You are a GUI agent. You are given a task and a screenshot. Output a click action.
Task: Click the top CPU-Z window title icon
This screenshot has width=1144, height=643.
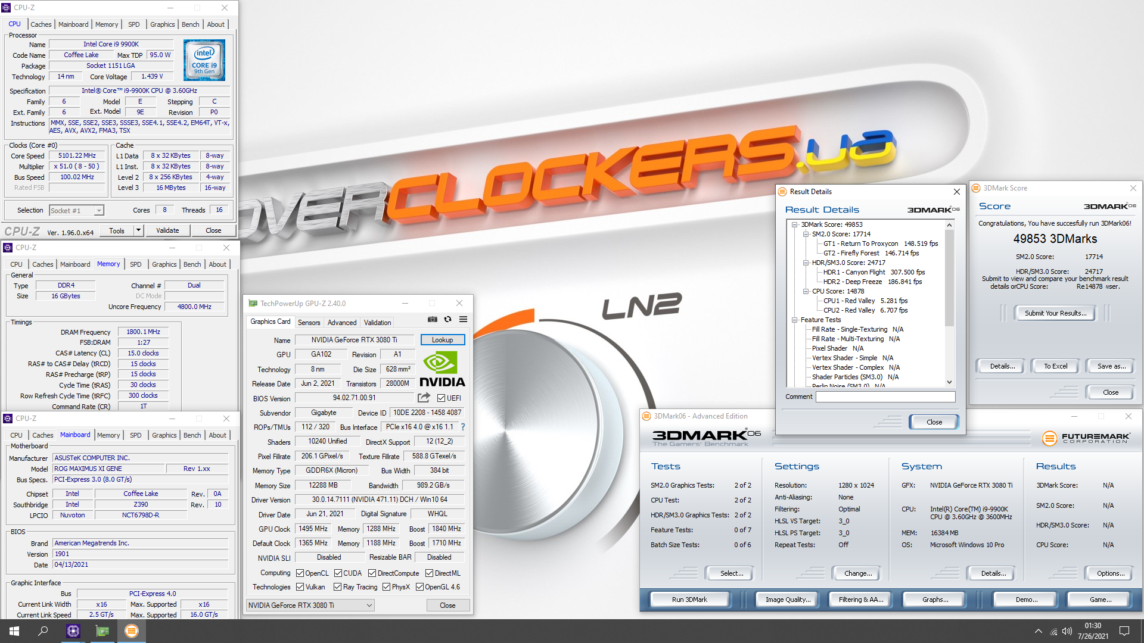(7, 8)
